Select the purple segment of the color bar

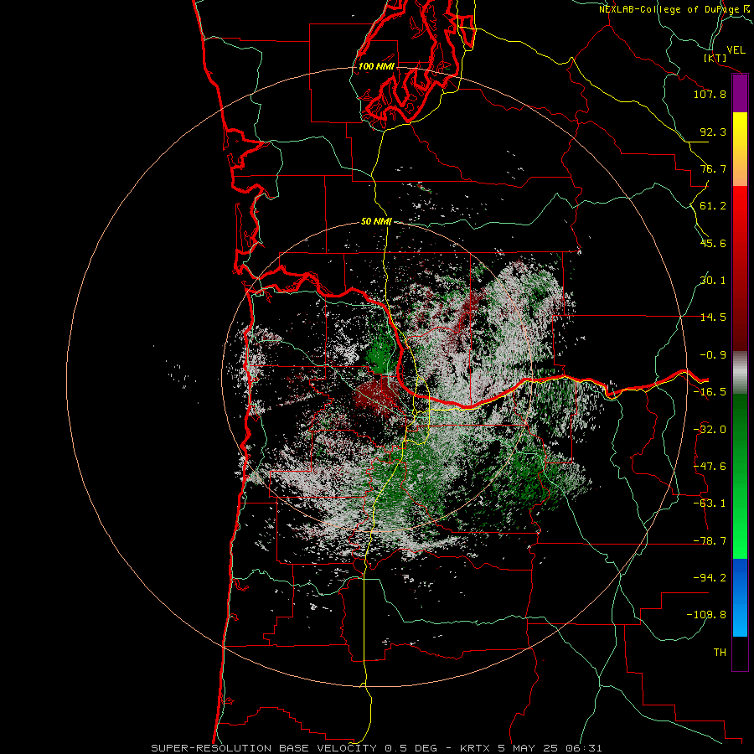coord(740,94)
